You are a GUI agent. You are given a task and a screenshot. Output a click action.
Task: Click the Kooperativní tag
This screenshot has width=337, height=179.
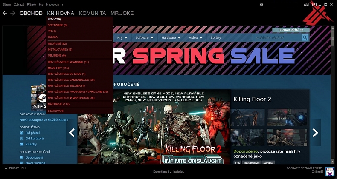click(251, 163)
